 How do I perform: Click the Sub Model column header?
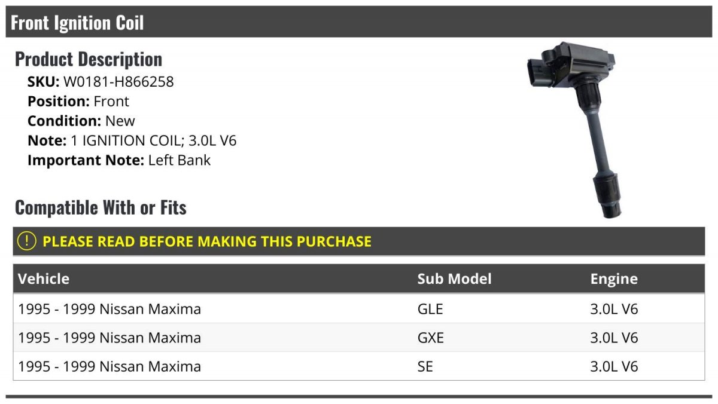click(x=454, y=278)
